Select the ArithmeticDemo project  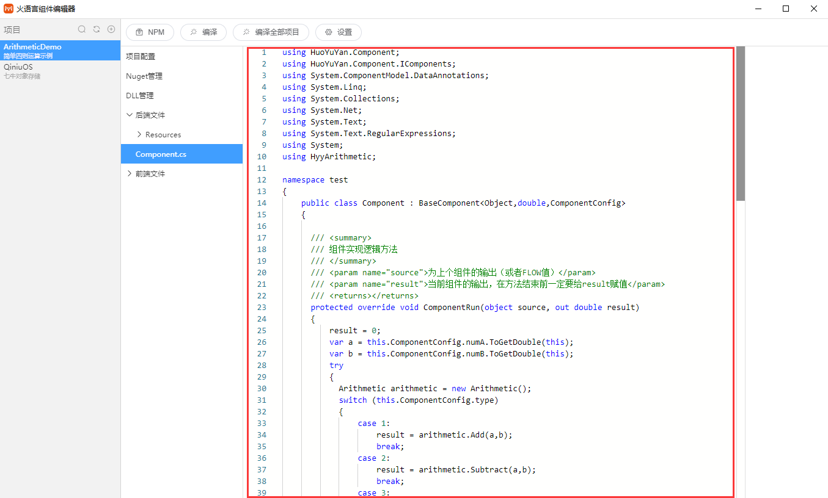(32, 47)
